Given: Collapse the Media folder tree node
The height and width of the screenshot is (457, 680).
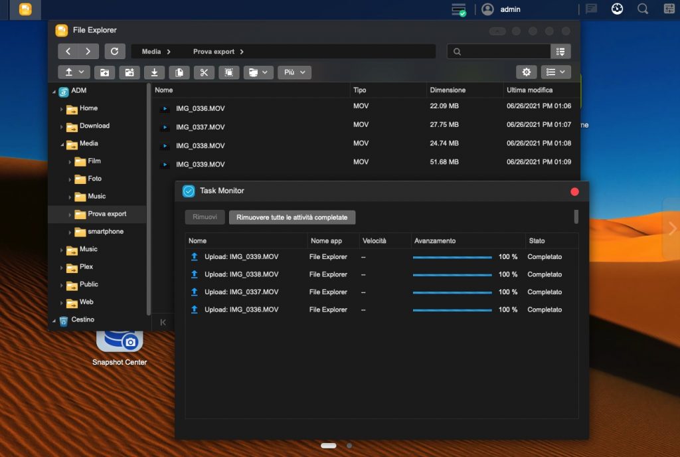Looking at the screenshot, I should [62, 144].
